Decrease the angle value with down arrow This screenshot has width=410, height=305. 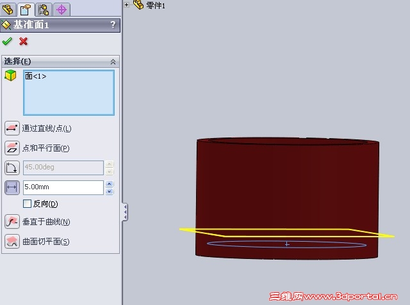[110, 171]
